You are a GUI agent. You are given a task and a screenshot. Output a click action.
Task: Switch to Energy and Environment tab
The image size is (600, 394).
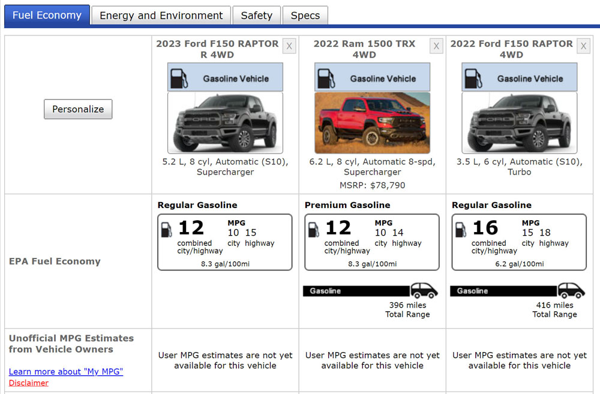(161, 16)
